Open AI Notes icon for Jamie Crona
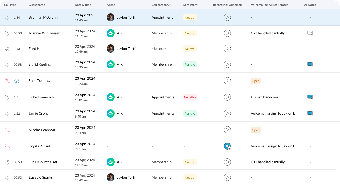Screen dimensions: 340x185 pos(310,113)
